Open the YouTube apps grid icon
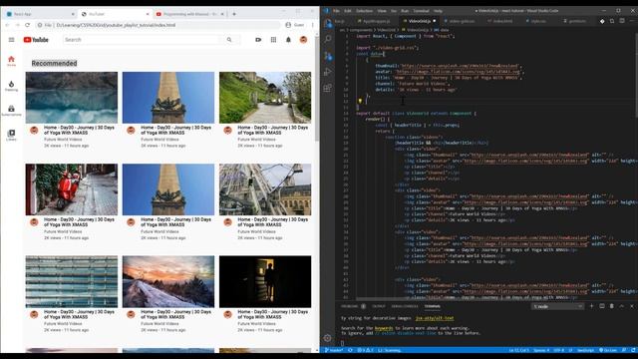This screenshot has height=359, width=638. pyautogui.click(x=273, y=40)
